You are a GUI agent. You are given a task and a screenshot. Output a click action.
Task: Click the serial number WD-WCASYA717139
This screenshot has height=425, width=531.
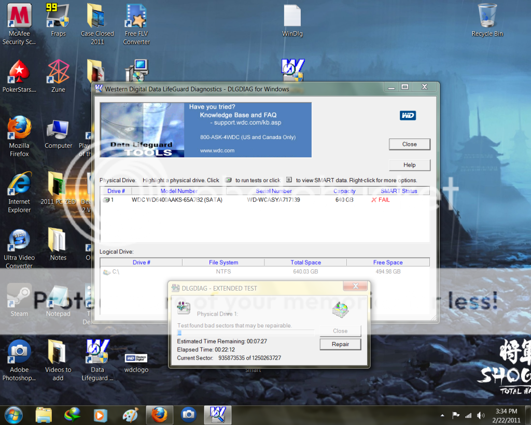coord(274,200)
